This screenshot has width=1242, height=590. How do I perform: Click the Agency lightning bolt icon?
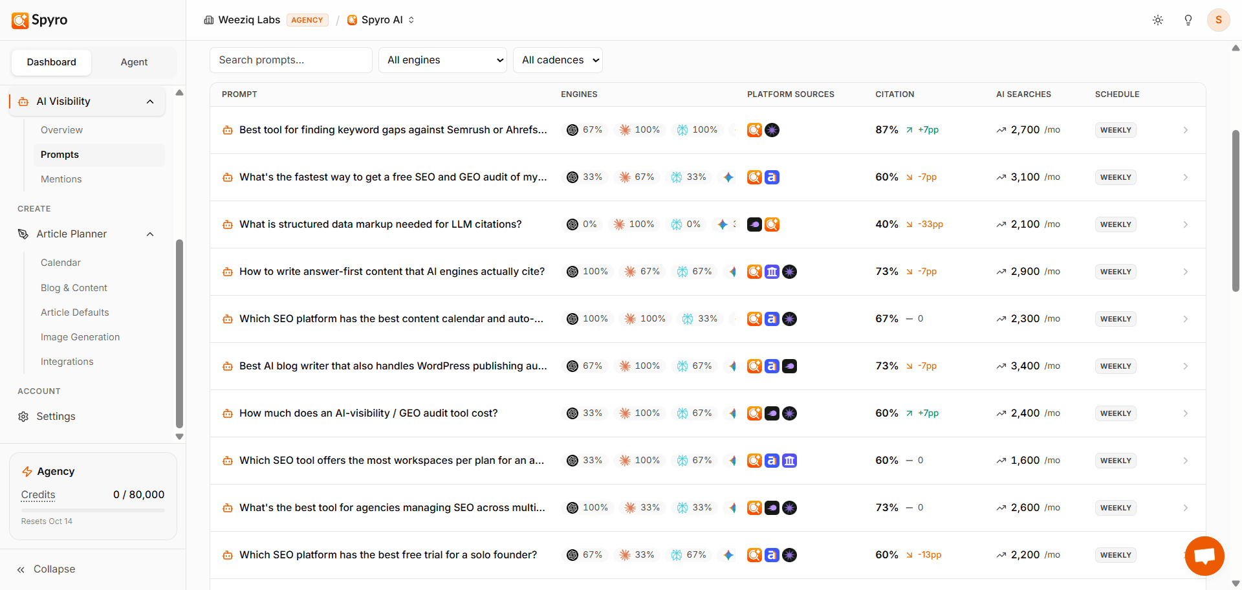27,472
